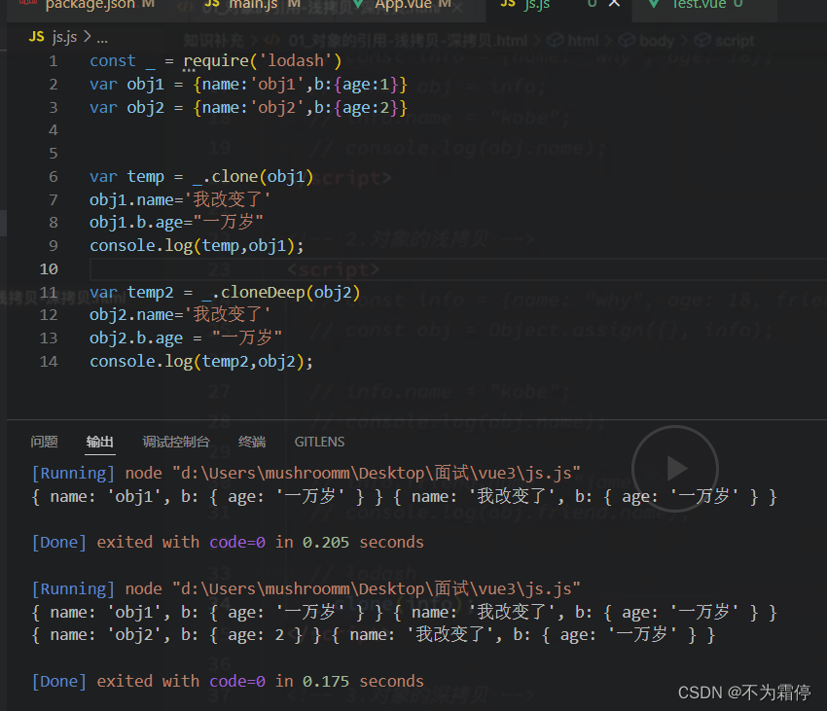Viewport: 827px width, 711px height.
Task: Expand the breadcrumb ellipsis after js.js
Action: click(x=102, y=38)
